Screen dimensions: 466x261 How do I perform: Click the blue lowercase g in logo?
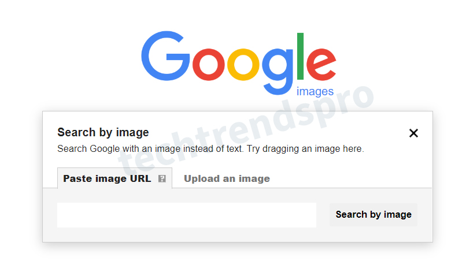click(278, 72)
